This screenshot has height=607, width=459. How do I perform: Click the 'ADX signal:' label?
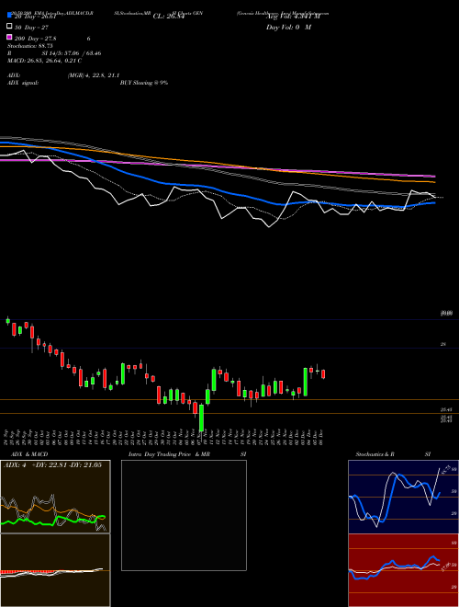[x=23, y=83]
